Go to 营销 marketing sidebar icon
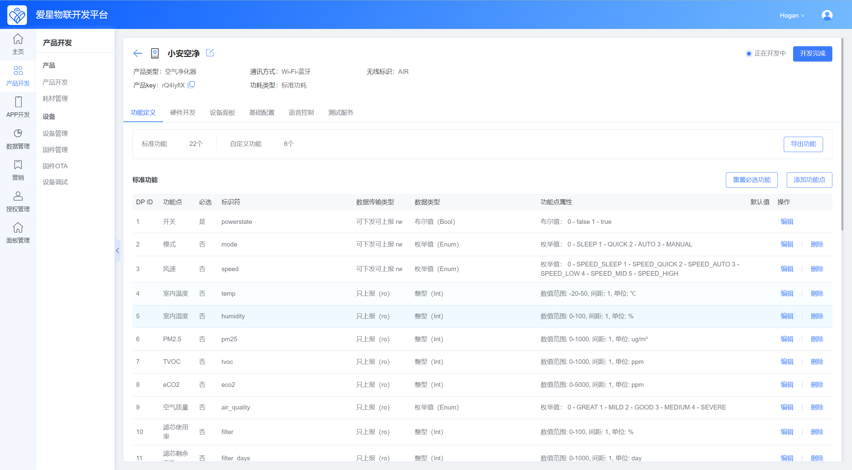This screenshot has height=470, width=852. tap(18, 170)
